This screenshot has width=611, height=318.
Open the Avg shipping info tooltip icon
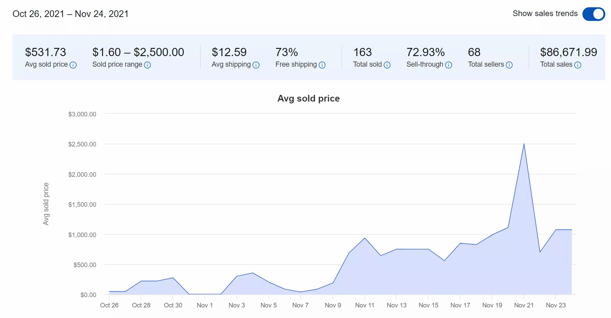(256, 65)
